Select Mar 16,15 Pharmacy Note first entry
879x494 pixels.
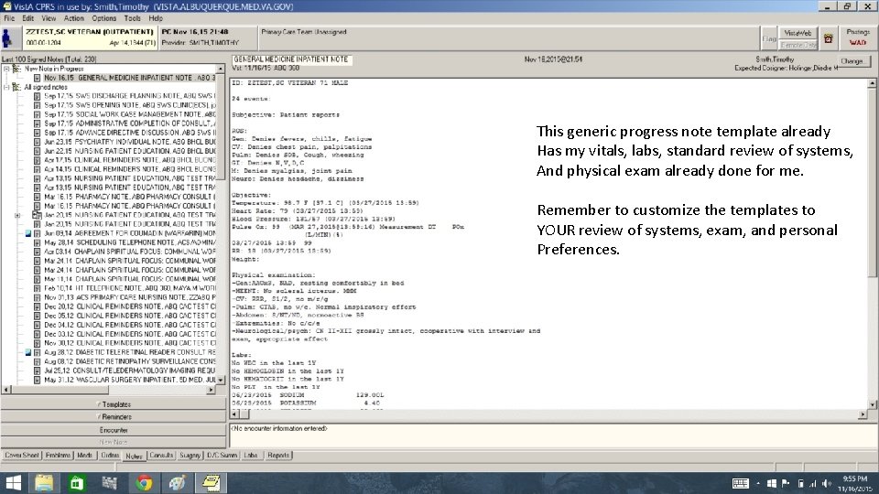[129, 197]
